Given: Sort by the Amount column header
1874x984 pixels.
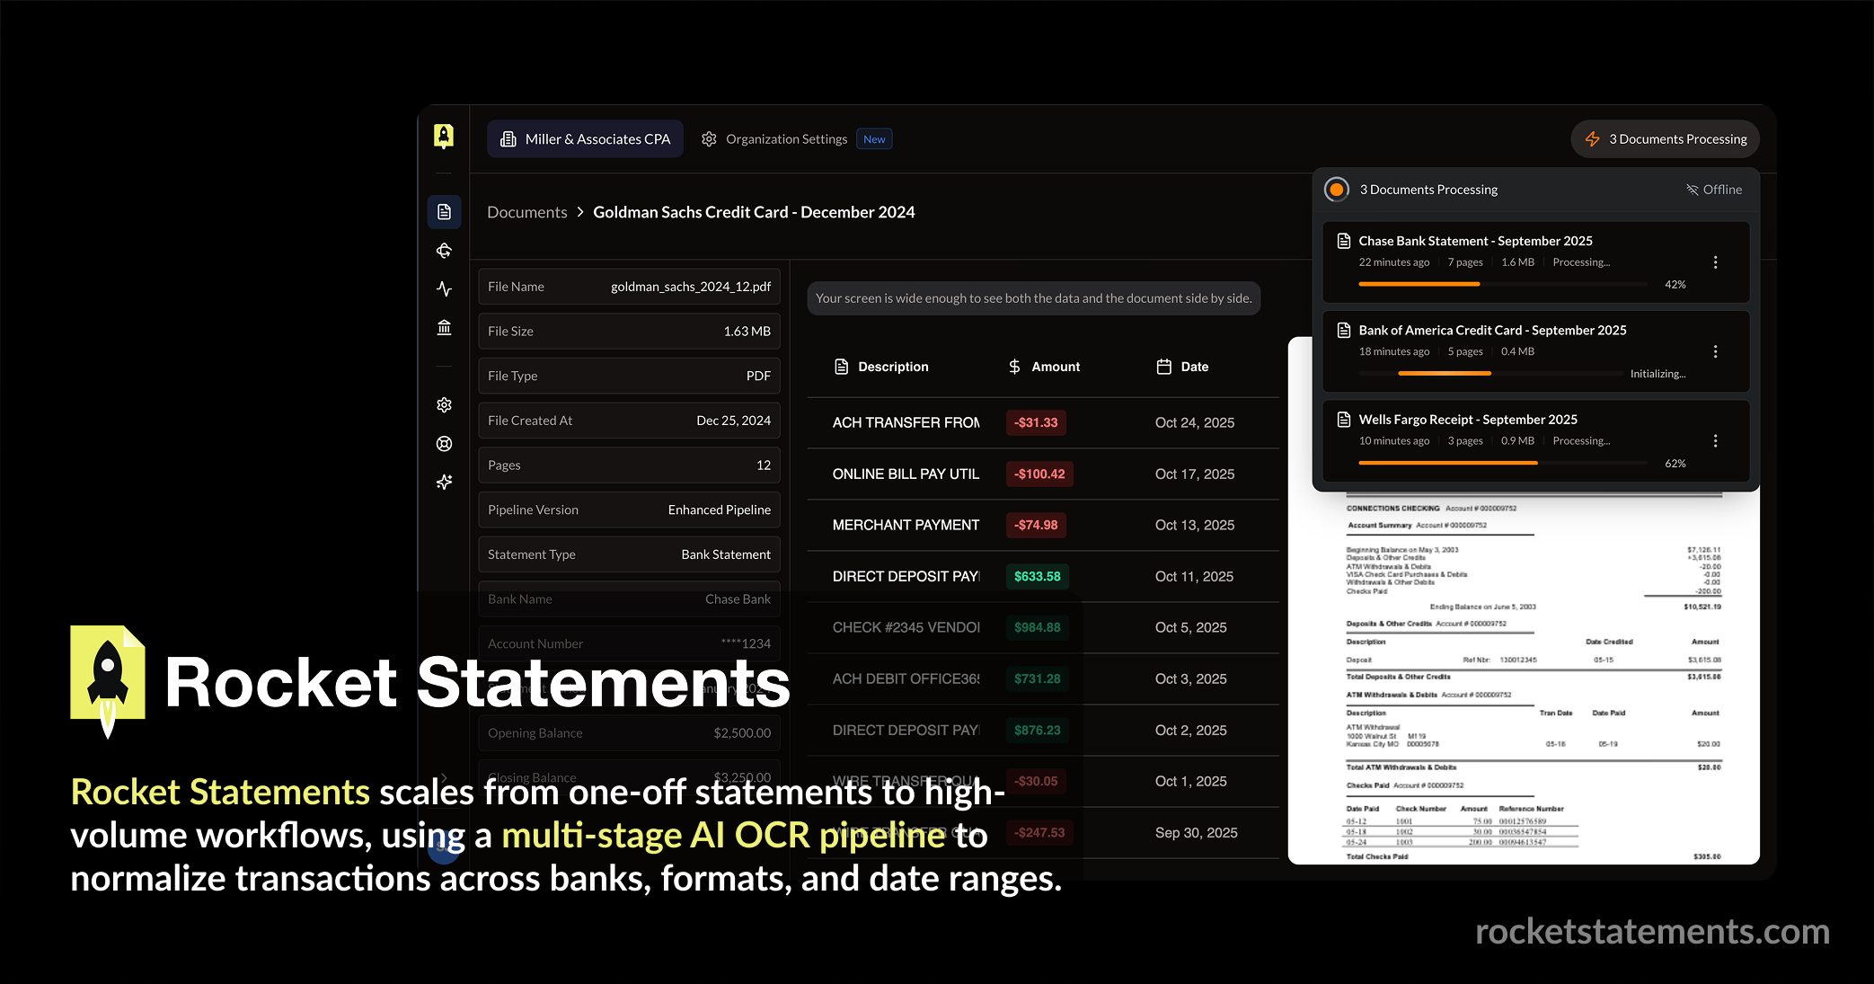Looking at the screenshot, I should [1044, 367].
